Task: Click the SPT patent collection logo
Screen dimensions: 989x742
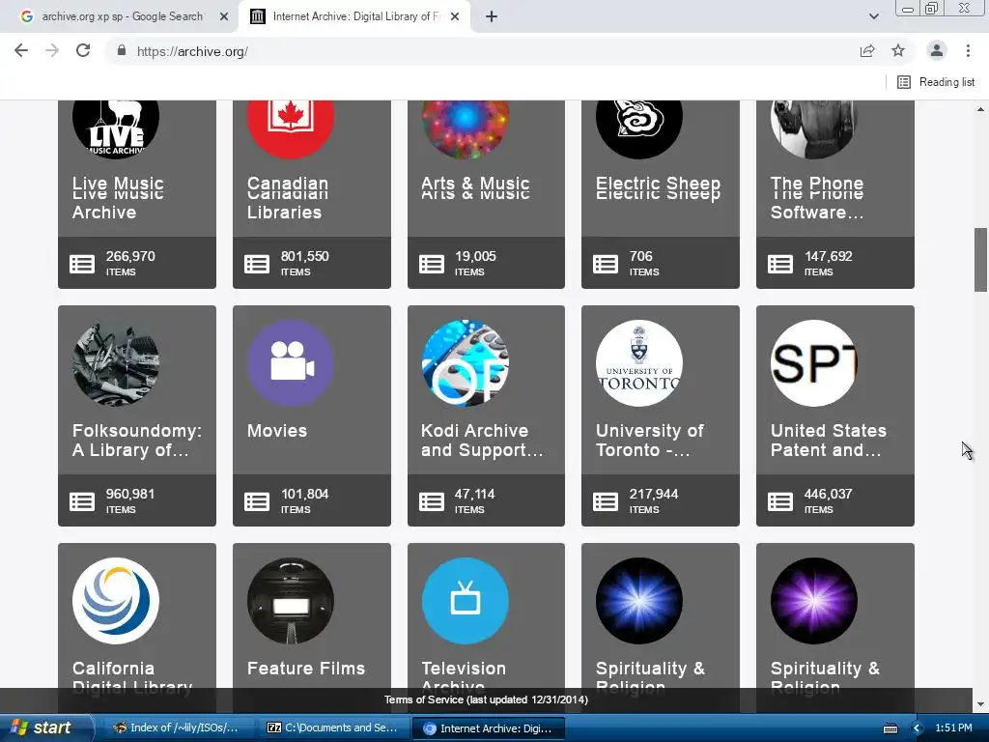Action: click(x=813, y=363)
